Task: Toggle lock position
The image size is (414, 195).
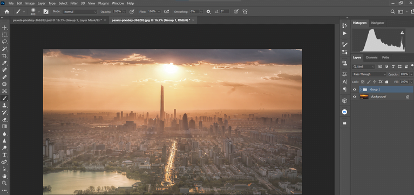Action: pyautogui.click(x=375, y=82)
